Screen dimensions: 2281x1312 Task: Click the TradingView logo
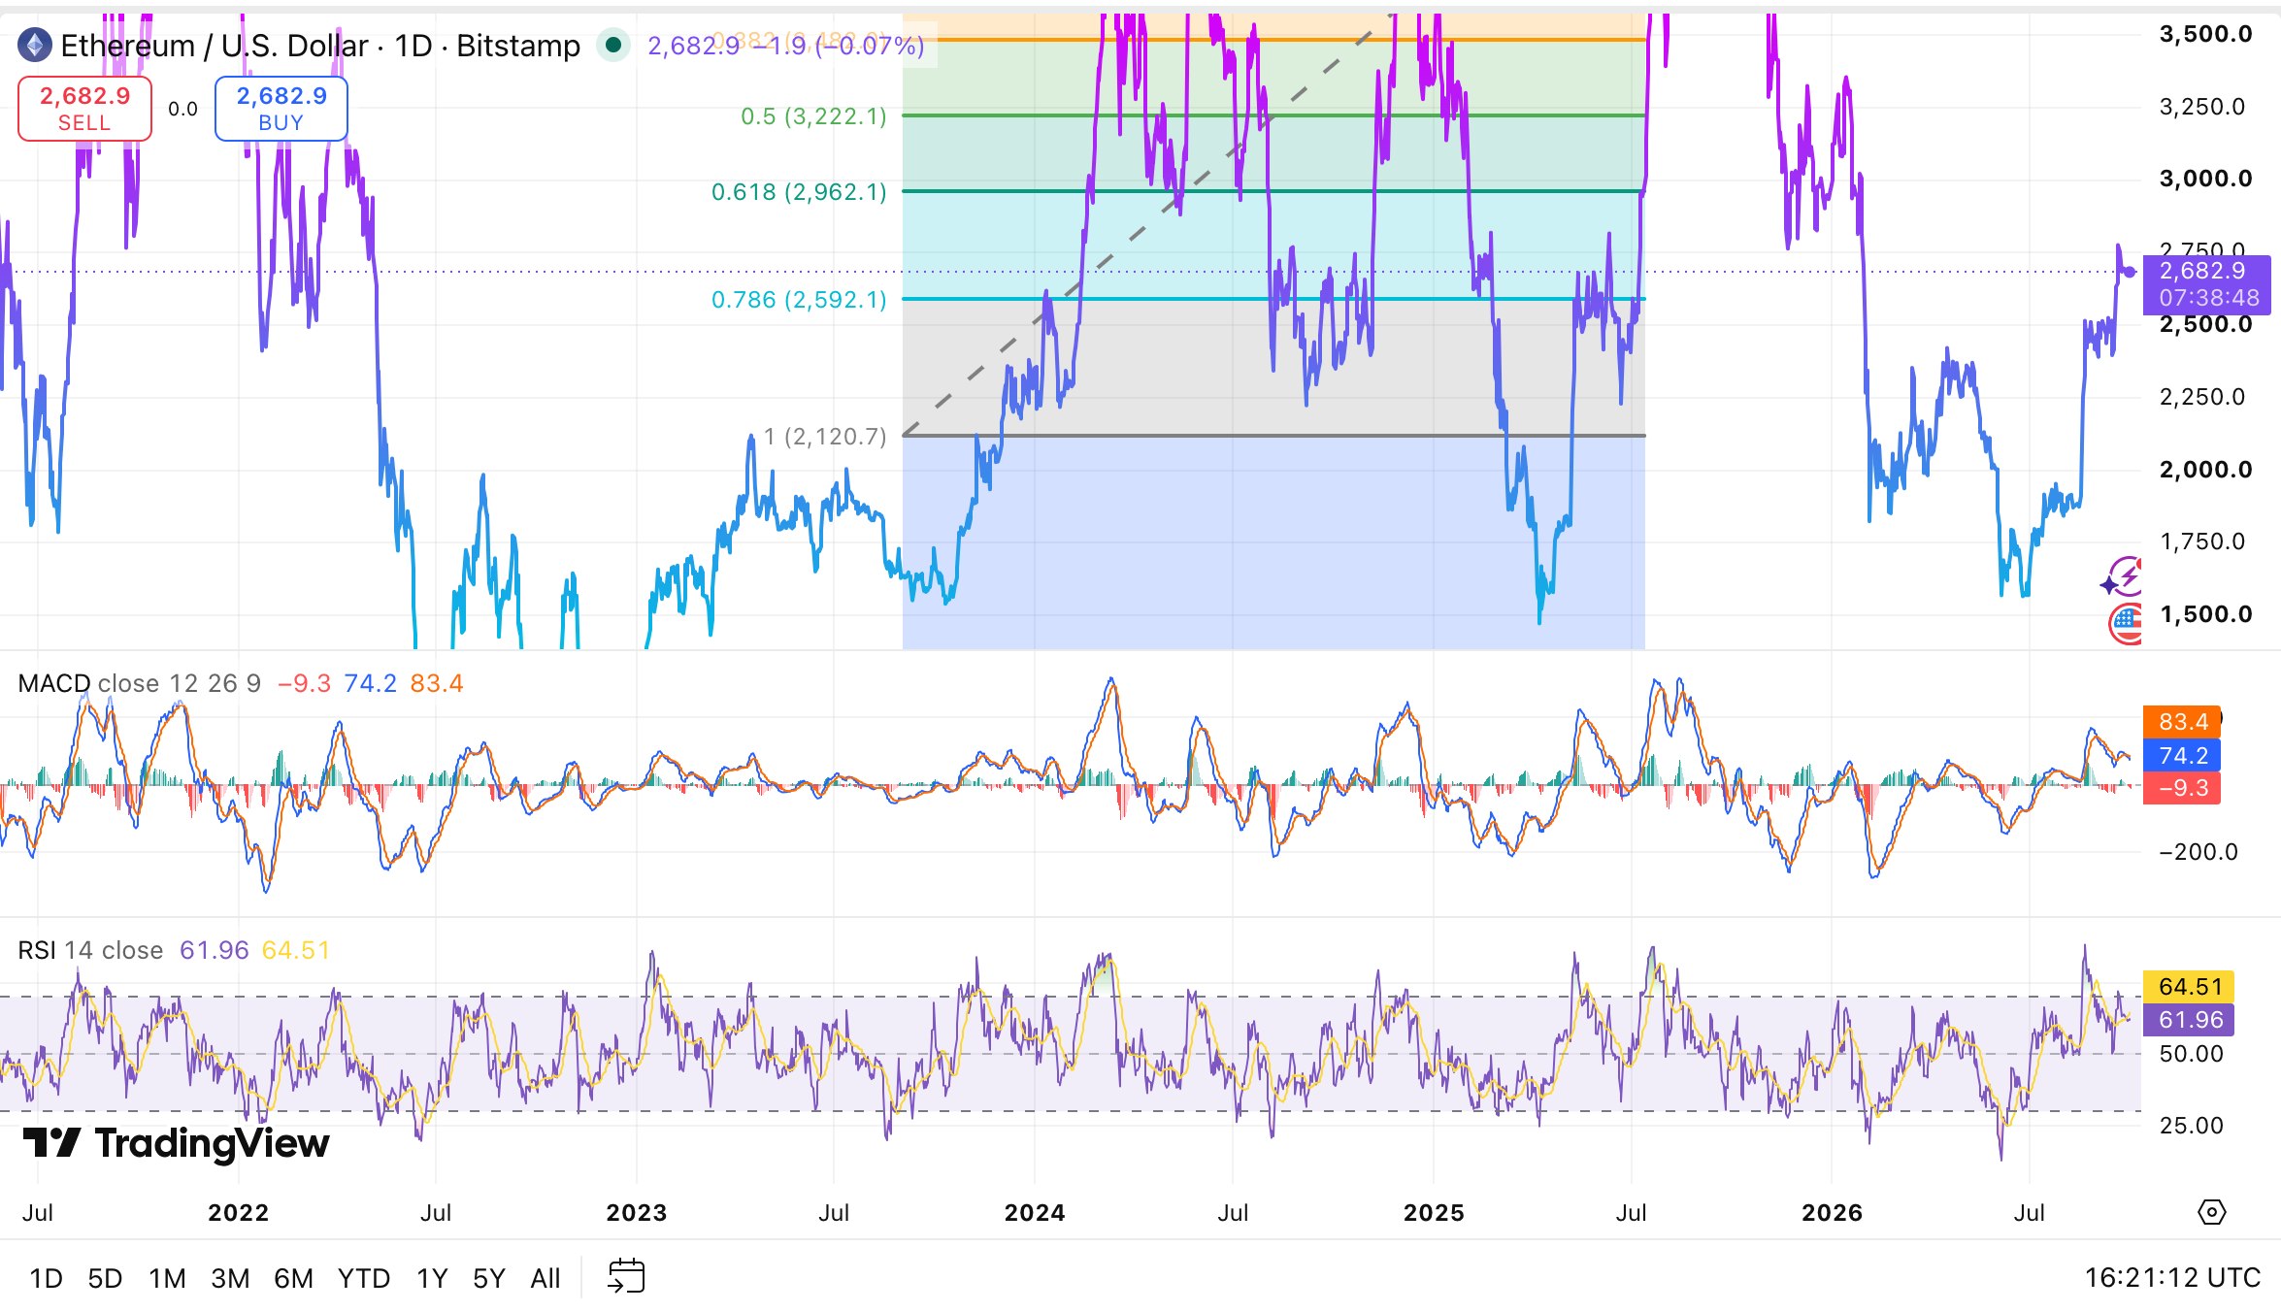(x=176, y=1143)
